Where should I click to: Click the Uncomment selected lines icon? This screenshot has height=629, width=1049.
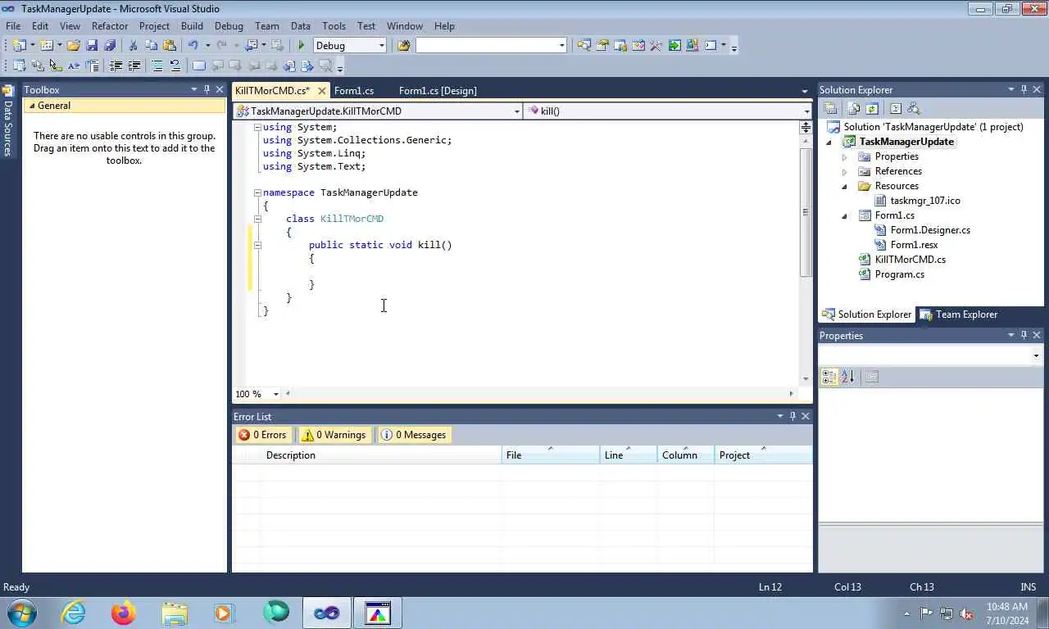(x=175, y=66)
